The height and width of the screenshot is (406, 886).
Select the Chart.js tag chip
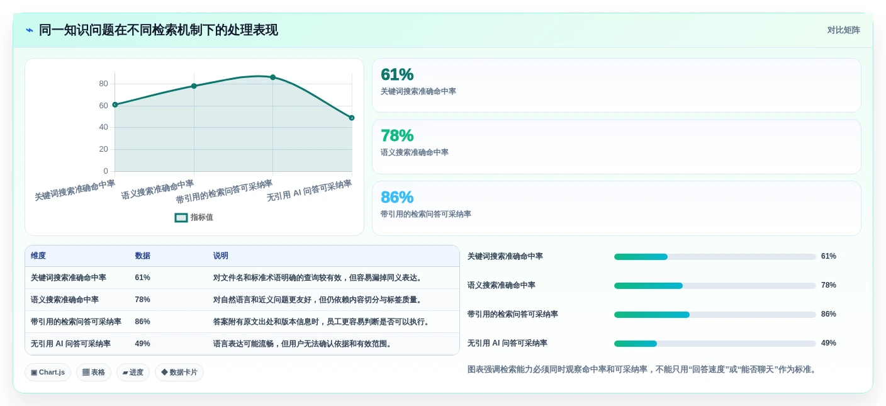click(48, 372)
